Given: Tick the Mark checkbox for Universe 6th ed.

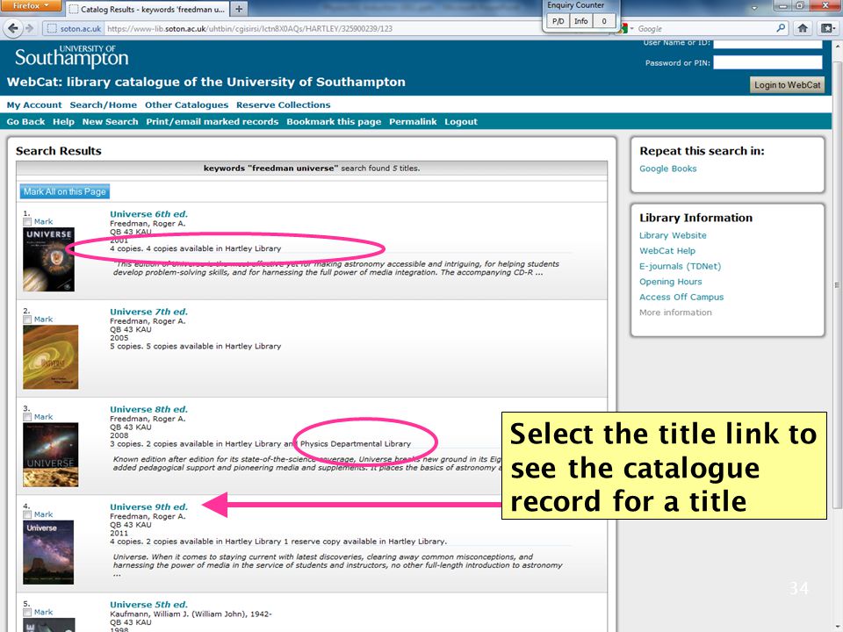Looking at the screenshot, I should click(x=27, y=222).
